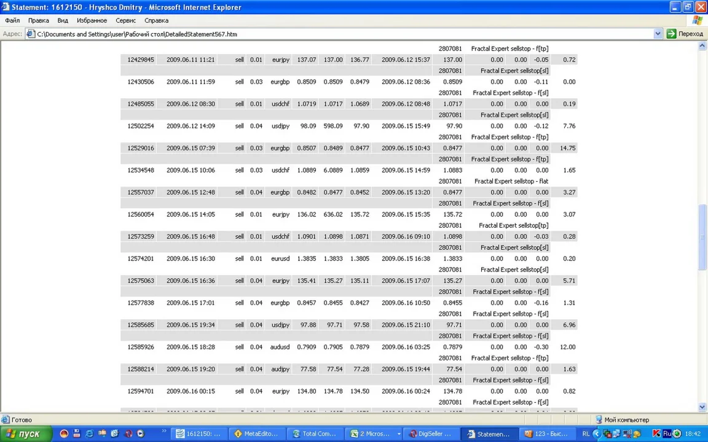Click the green round tray icon
Viewport: 708px width, 442px height.
[677, 434]
